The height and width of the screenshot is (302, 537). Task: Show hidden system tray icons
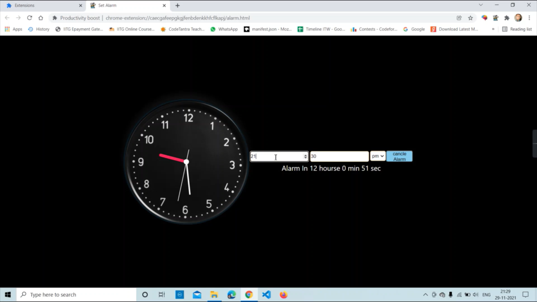tap(425, 294)
